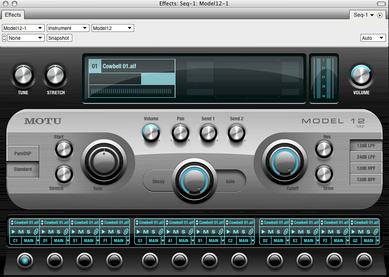Toggle link icon on pad B1
The image size is (389, 277).
(x=221, y=232)
